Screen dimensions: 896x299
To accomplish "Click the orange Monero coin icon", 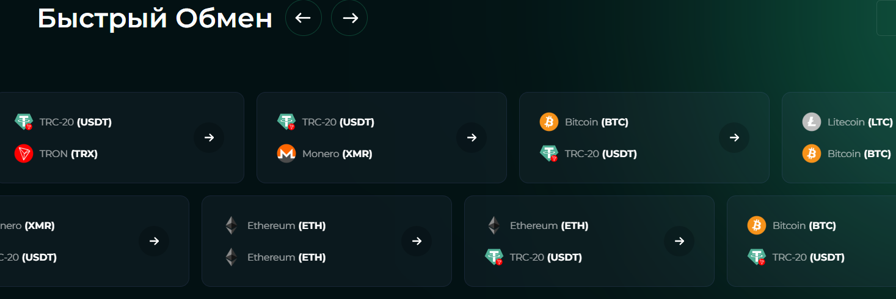I will tap(286, 153).
